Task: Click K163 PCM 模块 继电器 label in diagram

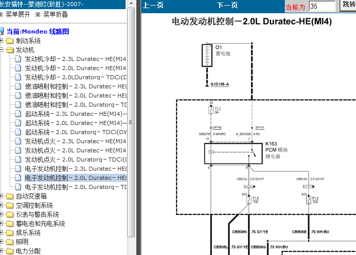Action: [277, 150]
